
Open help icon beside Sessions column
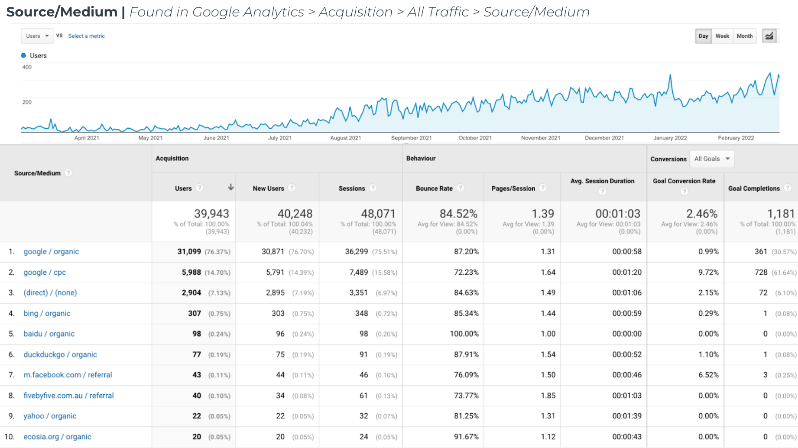(x=373, y=188)
